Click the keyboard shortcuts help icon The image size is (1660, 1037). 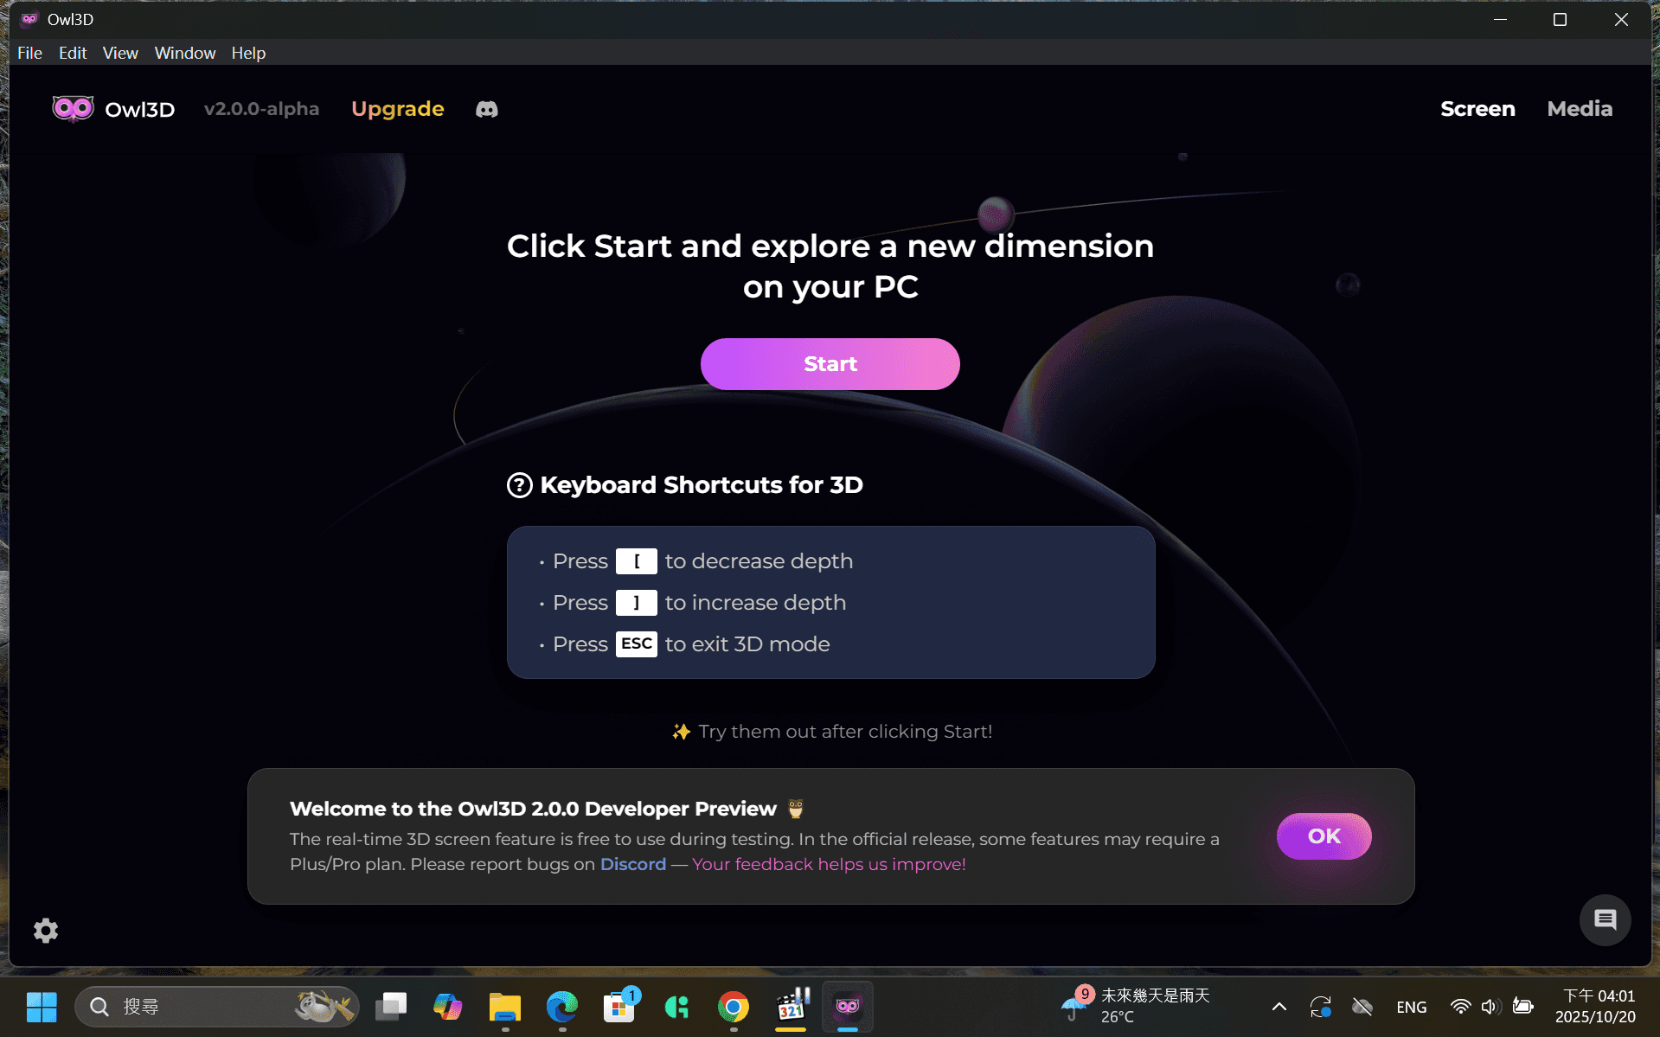[519, 485]
